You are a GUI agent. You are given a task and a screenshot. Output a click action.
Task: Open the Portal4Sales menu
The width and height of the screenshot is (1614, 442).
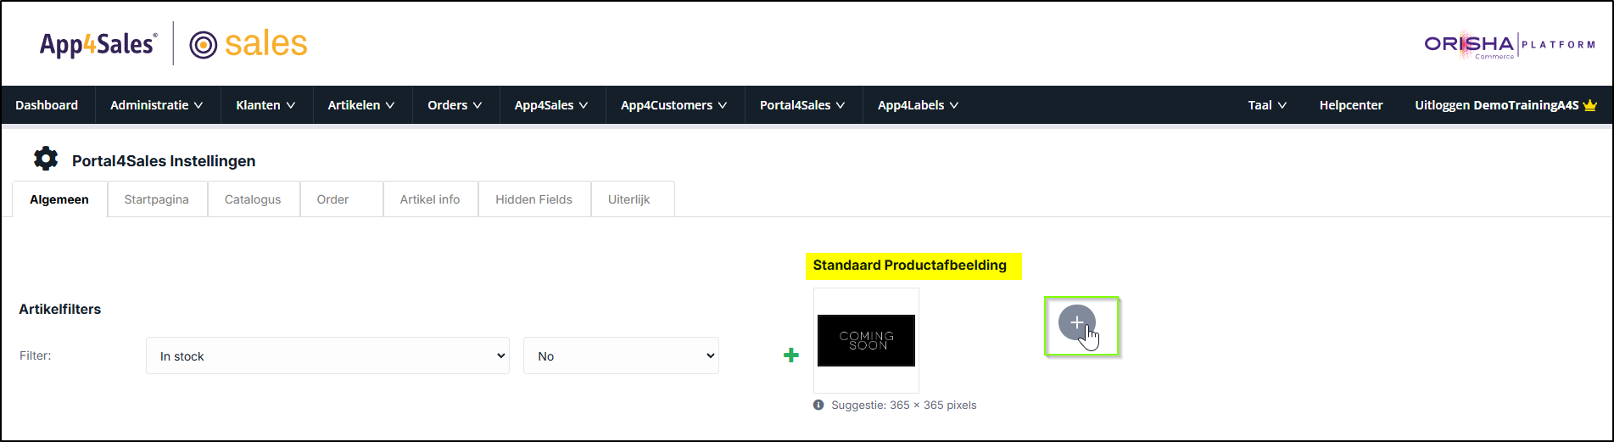click(x=802, y=105)
